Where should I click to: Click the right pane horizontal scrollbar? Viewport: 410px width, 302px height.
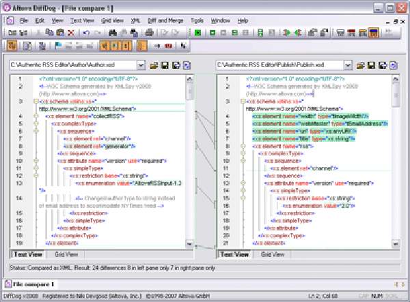[345, 254]
